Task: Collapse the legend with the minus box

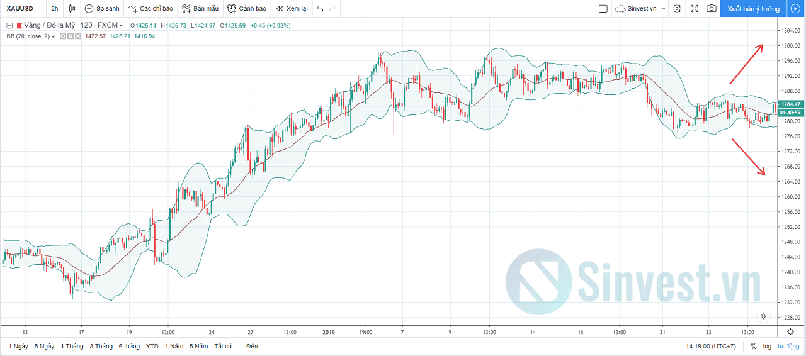Action: tap(9, 25)
